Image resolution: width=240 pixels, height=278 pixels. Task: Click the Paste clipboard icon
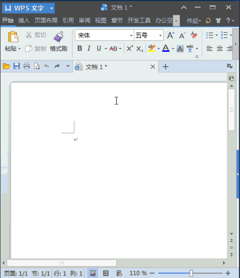[13, 37]
